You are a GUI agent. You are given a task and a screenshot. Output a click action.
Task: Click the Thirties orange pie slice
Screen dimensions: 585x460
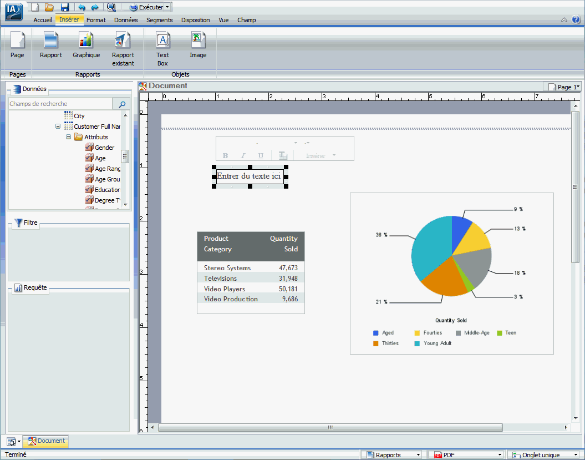[446, 278]
